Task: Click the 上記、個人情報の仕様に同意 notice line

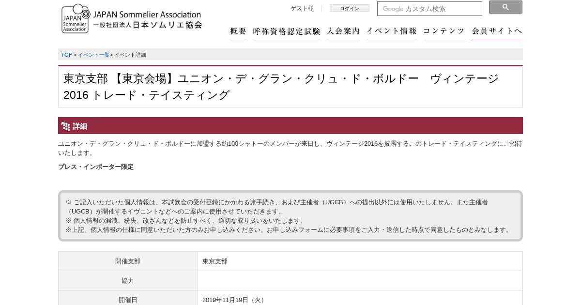Action: (x=289, y=229)
